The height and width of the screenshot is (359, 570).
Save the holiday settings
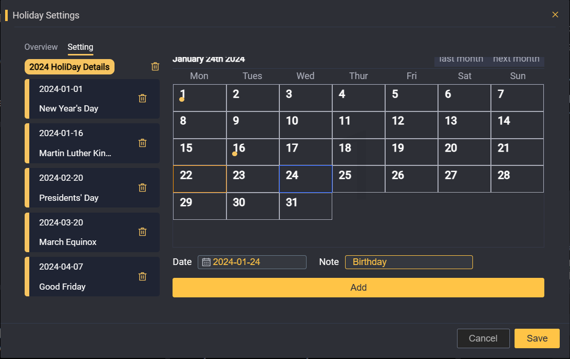537,338
